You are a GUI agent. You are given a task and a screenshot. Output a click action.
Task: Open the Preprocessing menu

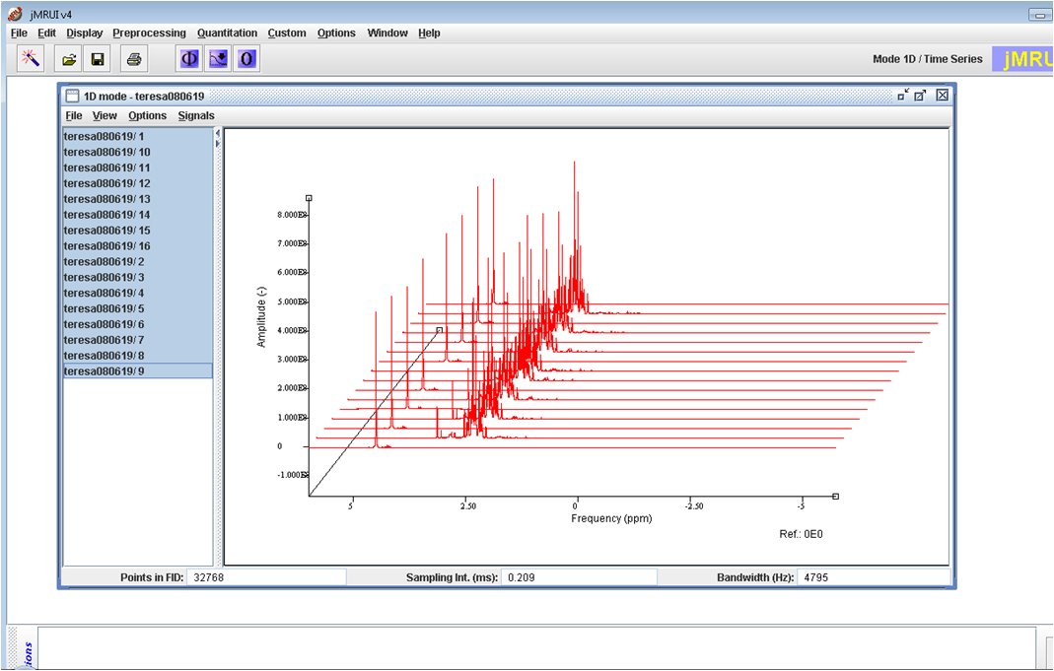click(x=149, y=33)
